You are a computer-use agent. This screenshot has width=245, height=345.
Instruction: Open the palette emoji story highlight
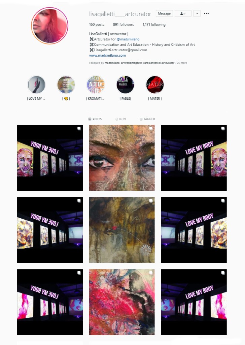(66, 85)
